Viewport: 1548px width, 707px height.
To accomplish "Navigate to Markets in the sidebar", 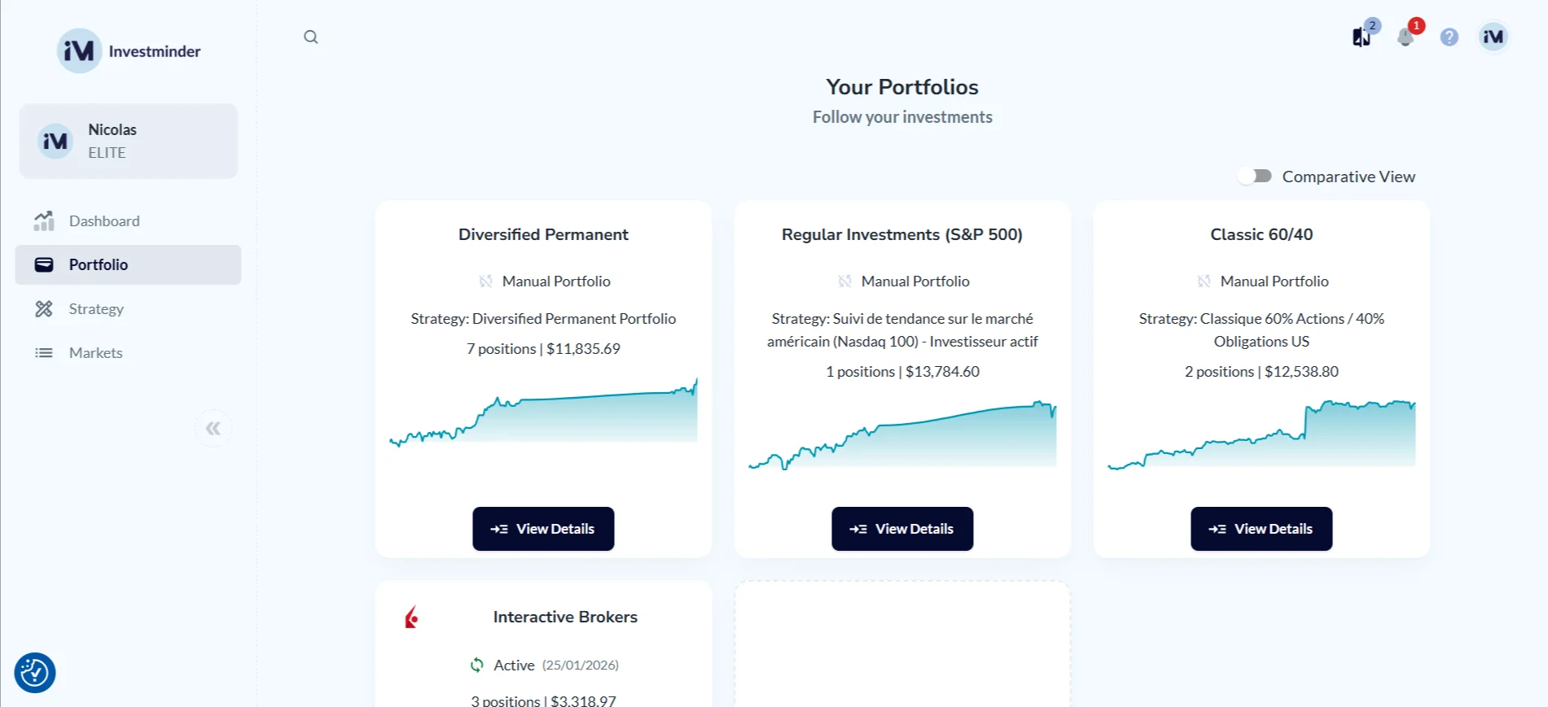I will click(95, 353).
